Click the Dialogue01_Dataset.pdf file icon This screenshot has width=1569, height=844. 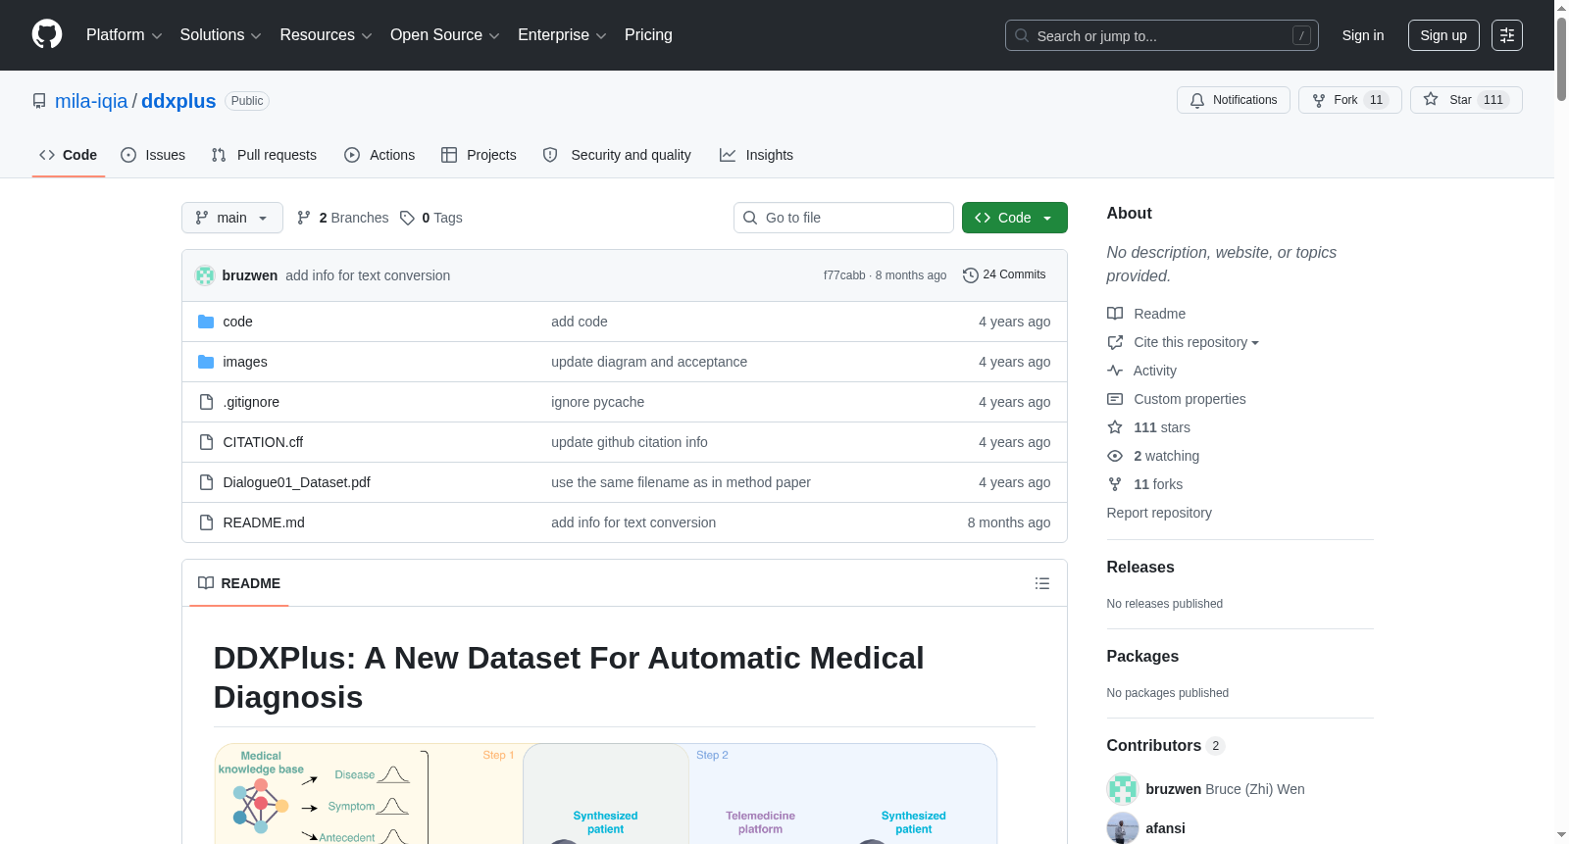(x=206, y=482)
